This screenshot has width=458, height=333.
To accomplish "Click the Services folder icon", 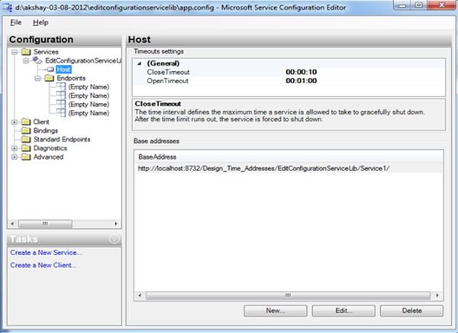I will [x=26, y=52].
